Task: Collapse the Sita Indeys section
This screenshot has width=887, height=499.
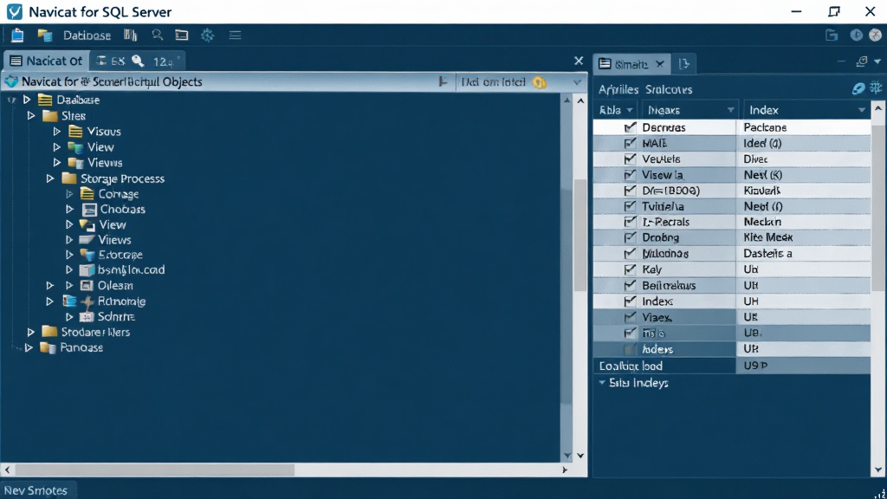Action: point(602,383)
